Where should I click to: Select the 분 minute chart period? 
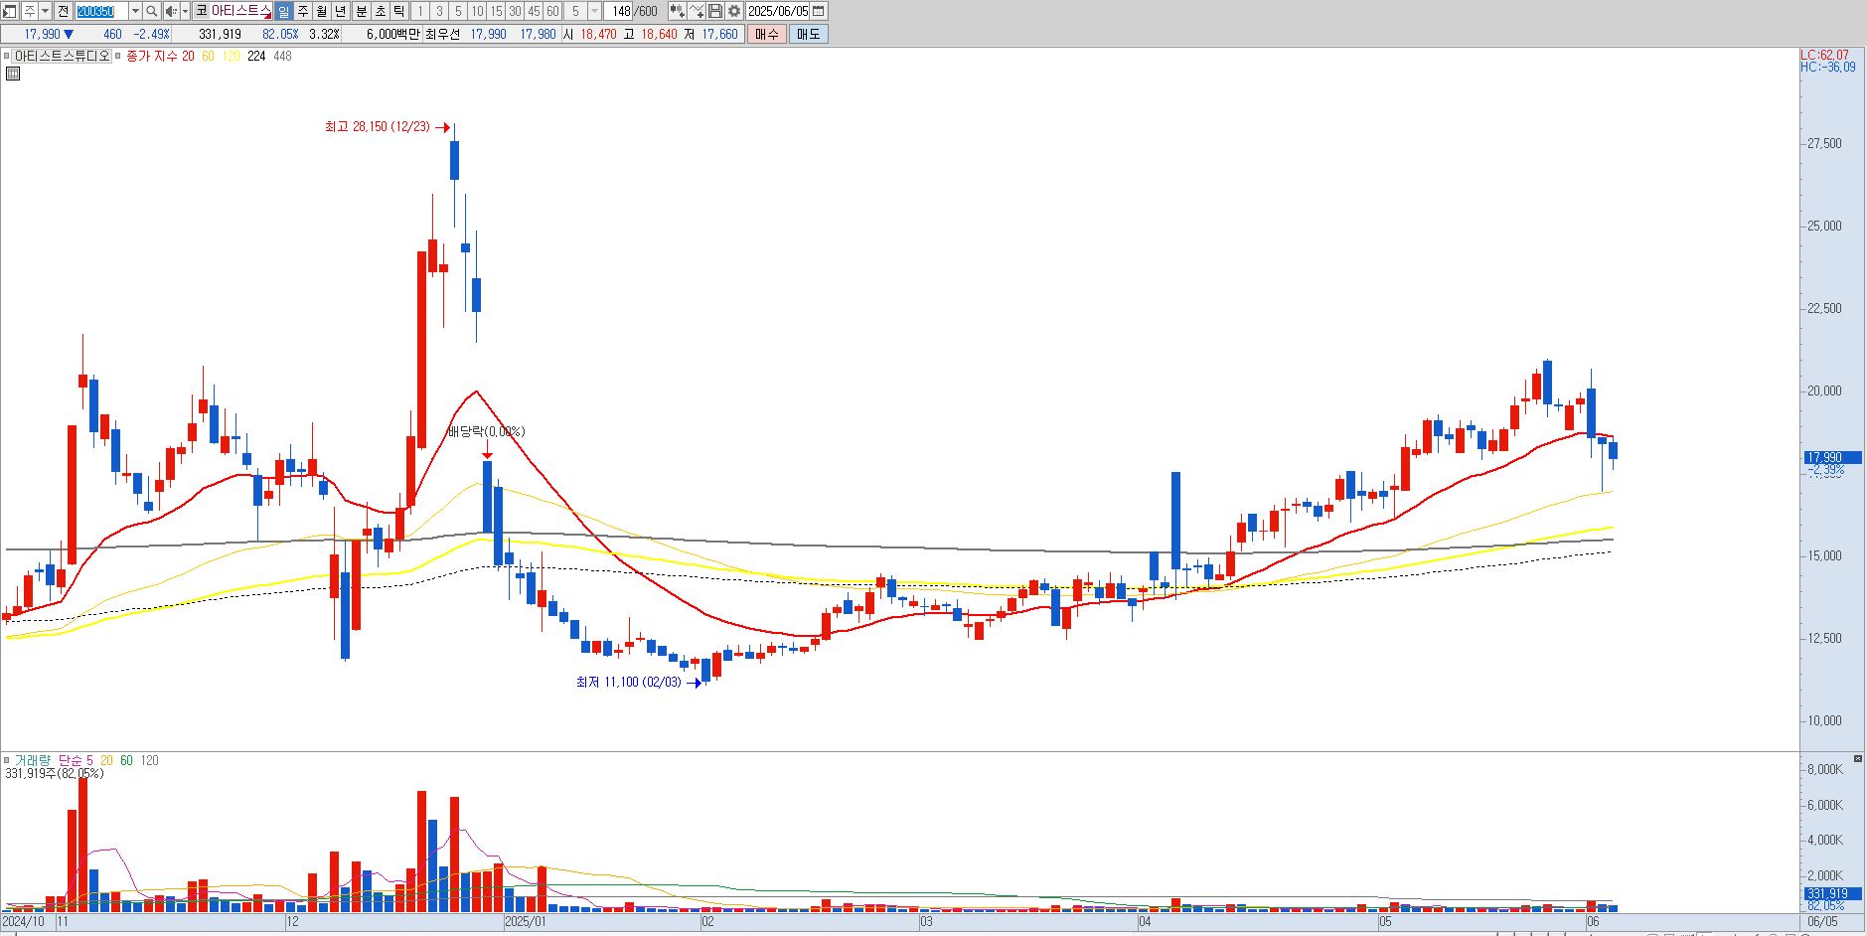click(x=361, y=11)
